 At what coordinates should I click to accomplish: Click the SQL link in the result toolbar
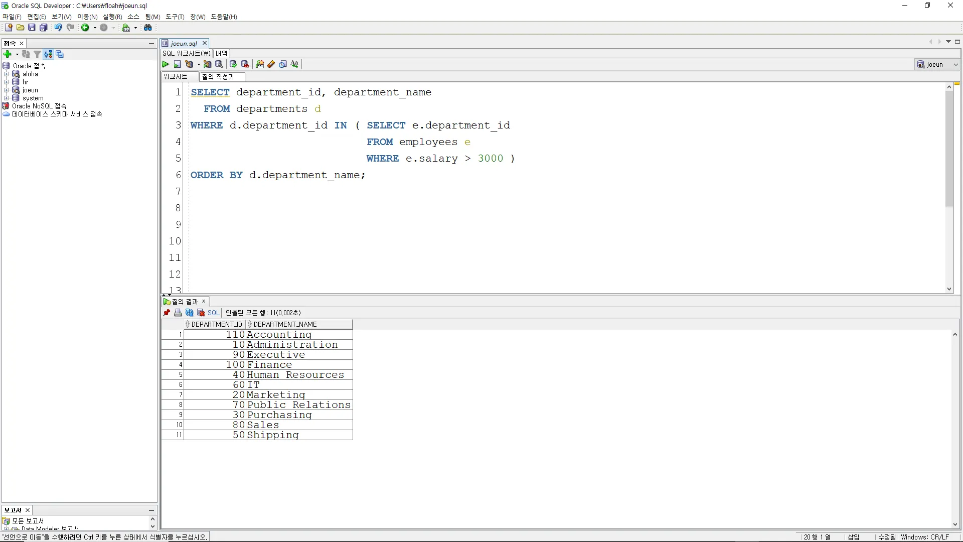pos(214,313)
